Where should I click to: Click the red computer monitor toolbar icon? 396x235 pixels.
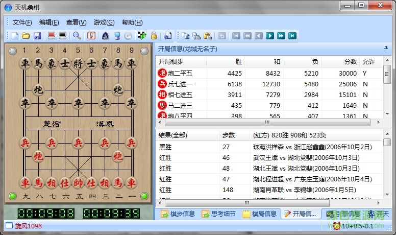pyautogui.click(x=51, y=36)
